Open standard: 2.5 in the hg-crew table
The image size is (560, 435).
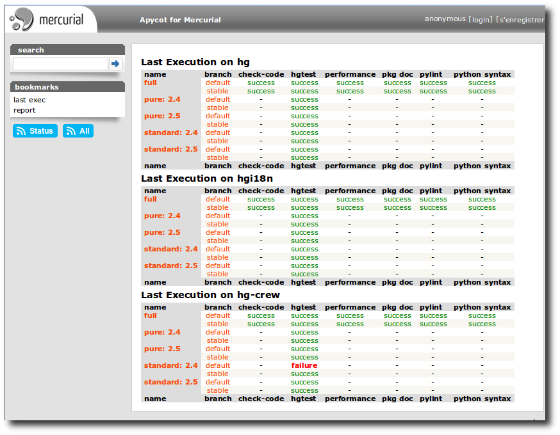click(x=170, y=383)
